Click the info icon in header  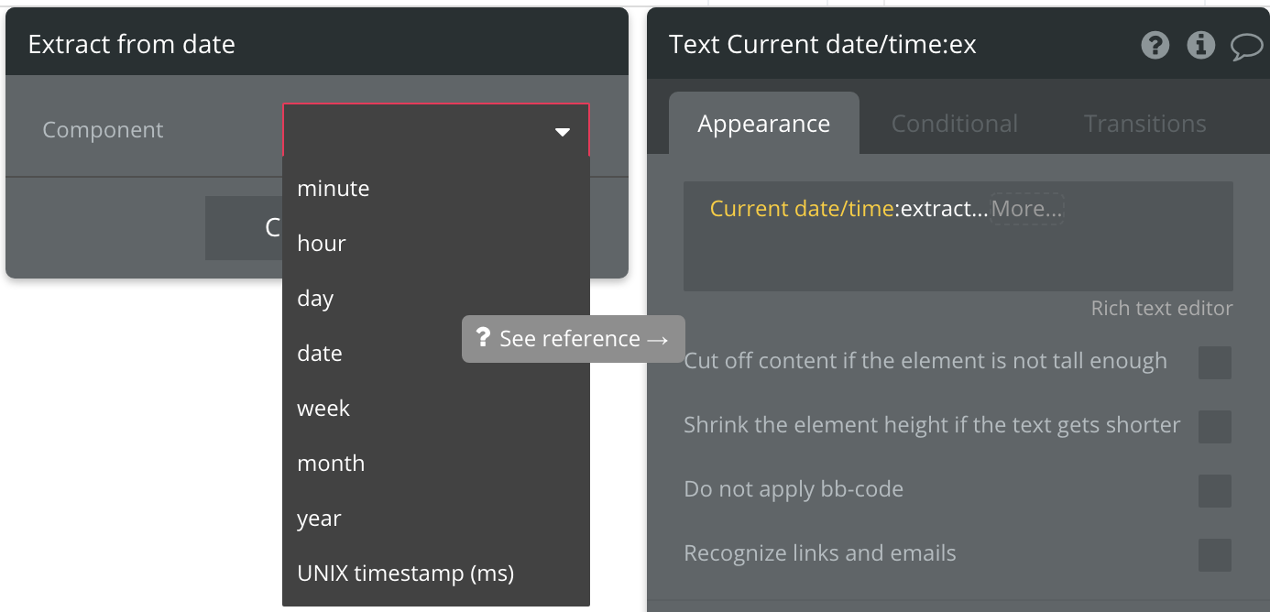(x=1200, y=45)
